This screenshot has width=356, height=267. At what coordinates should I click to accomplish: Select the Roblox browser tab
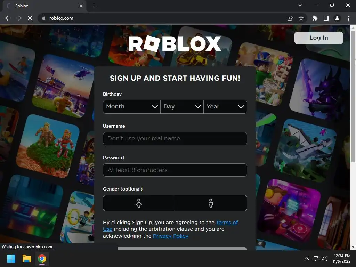coord(44,6)
